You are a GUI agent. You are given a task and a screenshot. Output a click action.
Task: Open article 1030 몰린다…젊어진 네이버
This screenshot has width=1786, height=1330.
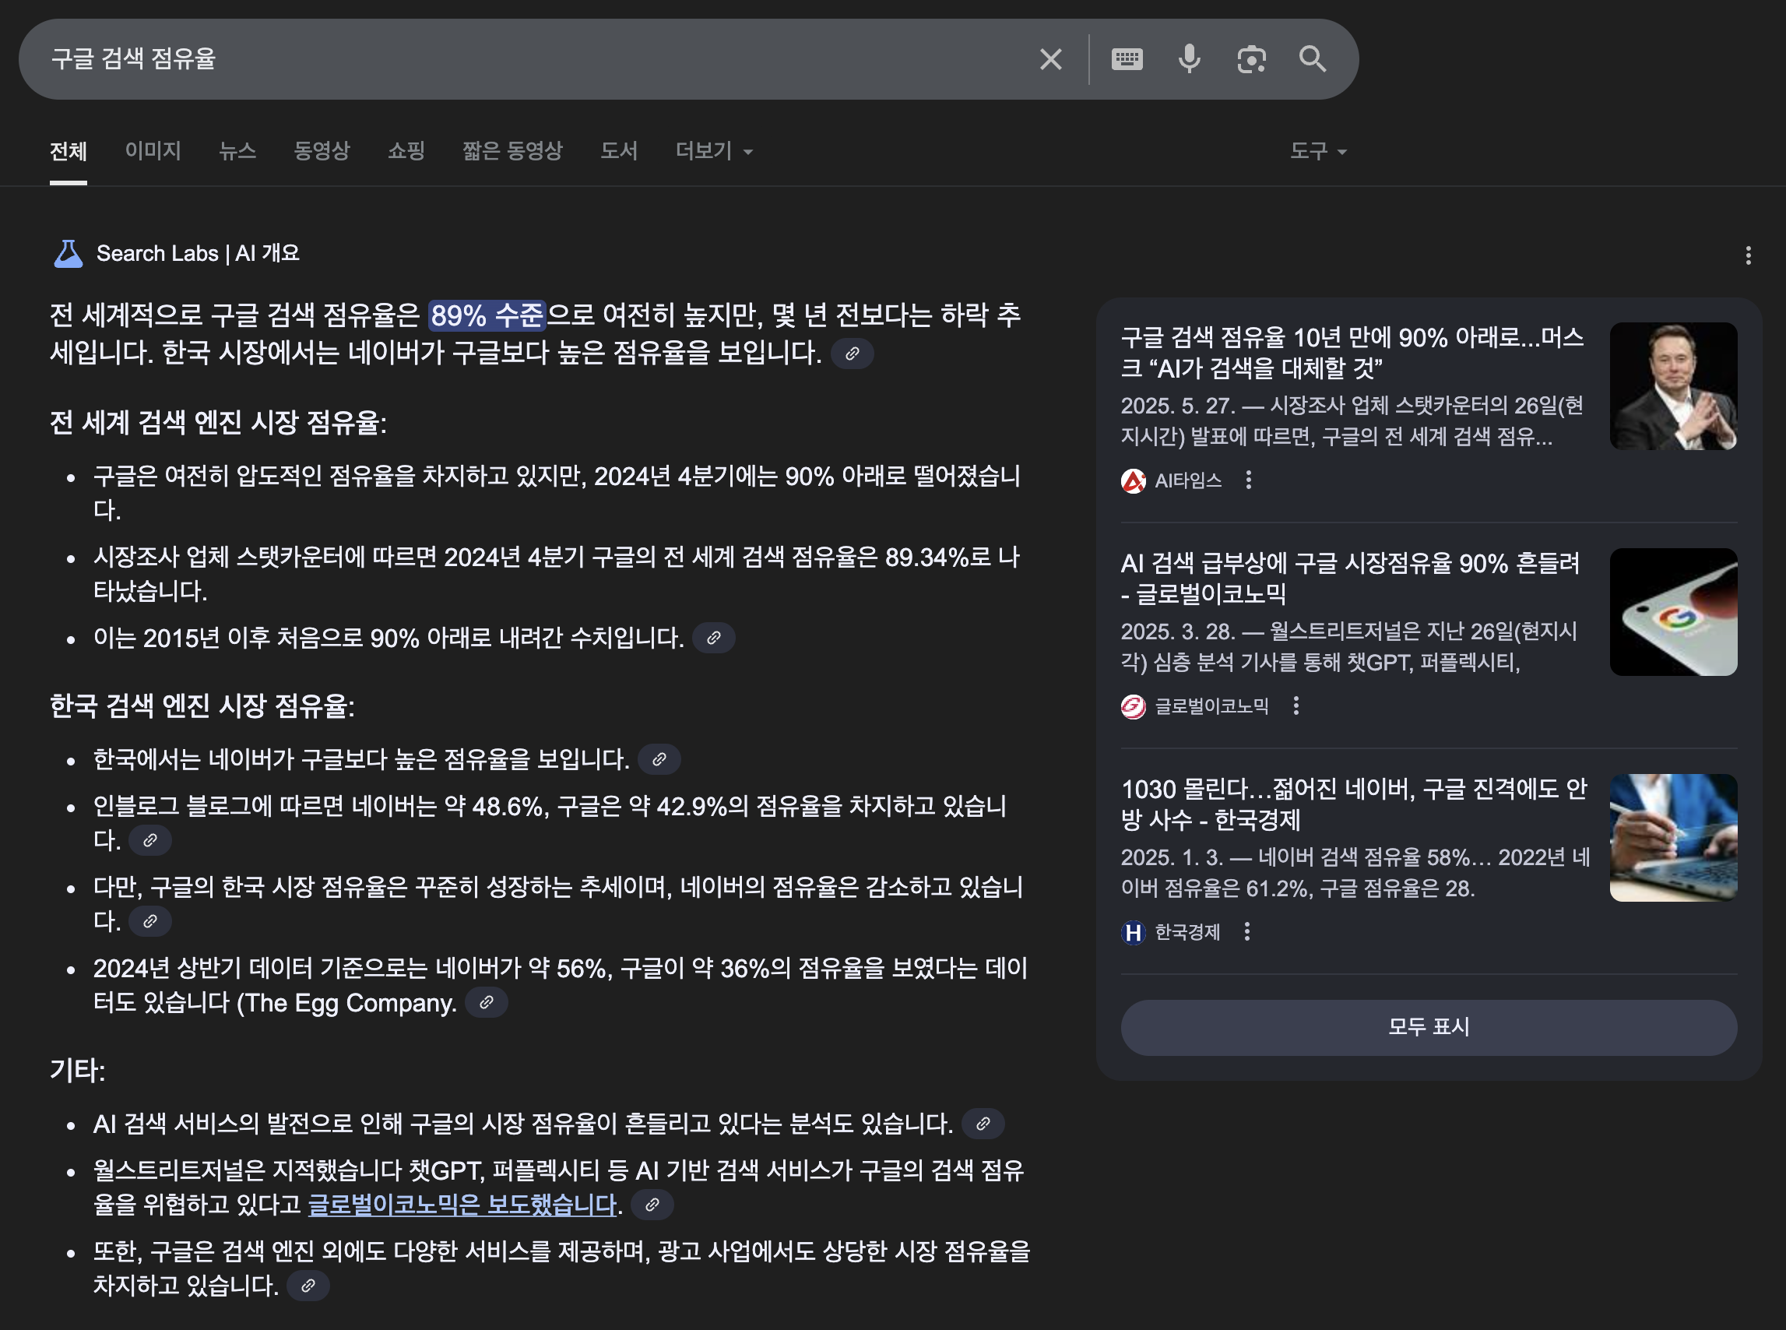1354,804
